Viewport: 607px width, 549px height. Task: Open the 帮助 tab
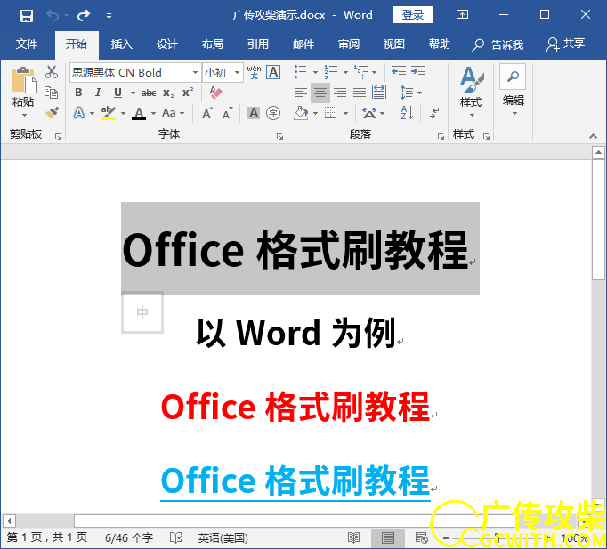coord(440,44)
